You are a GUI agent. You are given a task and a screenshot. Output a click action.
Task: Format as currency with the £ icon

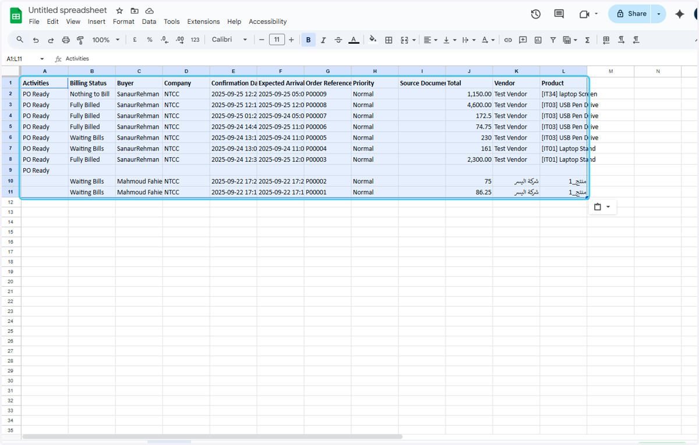point(135,40)
